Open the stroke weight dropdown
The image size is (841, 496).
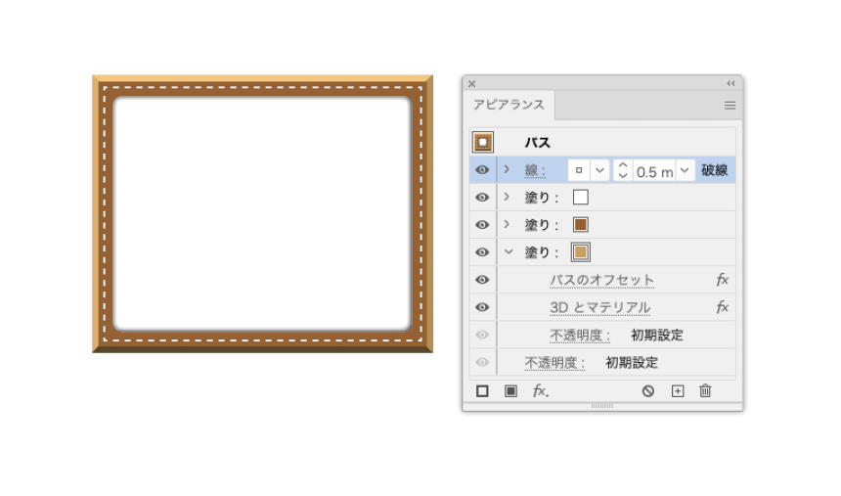coord(685,170)
